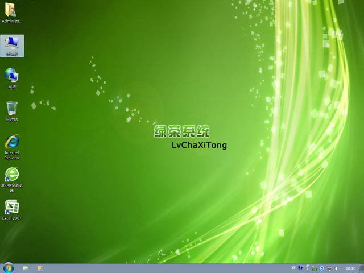Select the Computer desktop icon
Image resolution: width=364 pixels, height=273 pixels.
(12, 45)
